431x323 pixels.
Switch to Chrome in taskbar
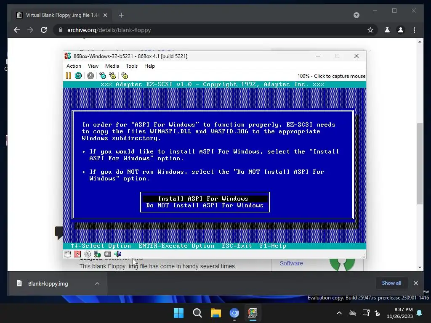[x=234, y=313]
